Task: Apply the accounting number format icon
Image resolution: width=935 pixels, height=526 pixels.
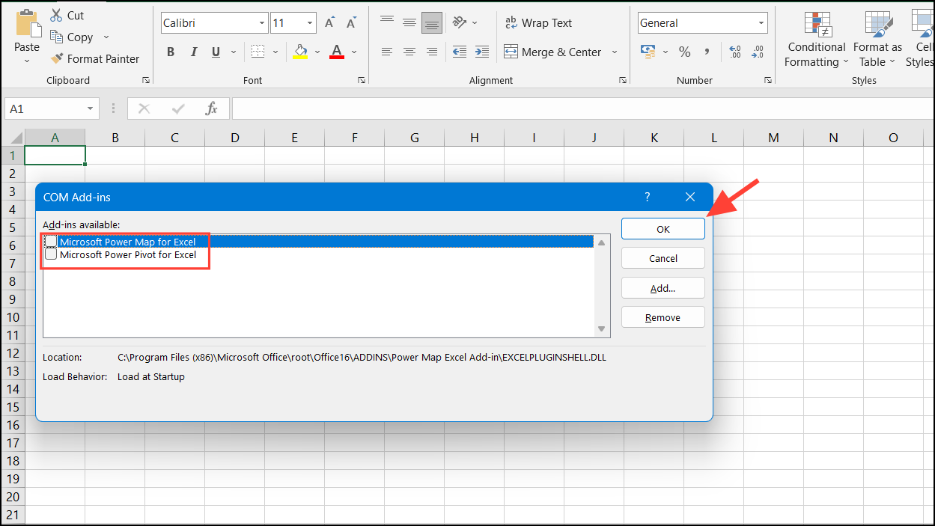Action: tap(648, 52)
